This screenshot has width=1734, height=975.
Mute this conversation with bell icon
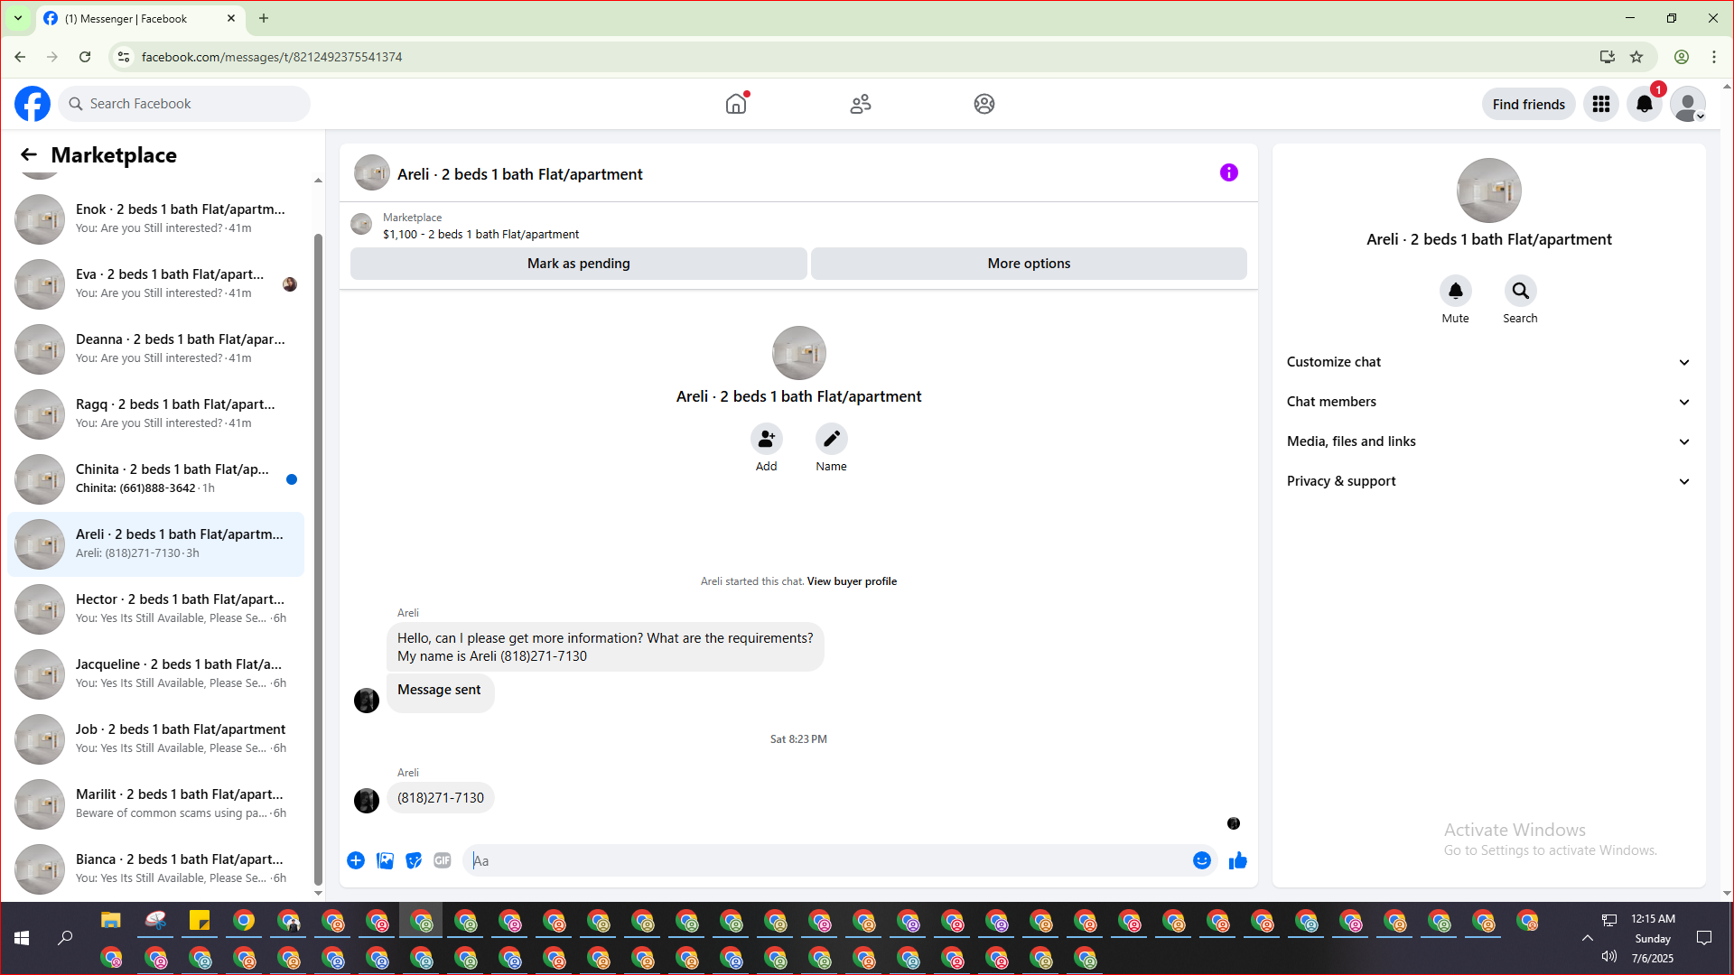click(1455, 291)
